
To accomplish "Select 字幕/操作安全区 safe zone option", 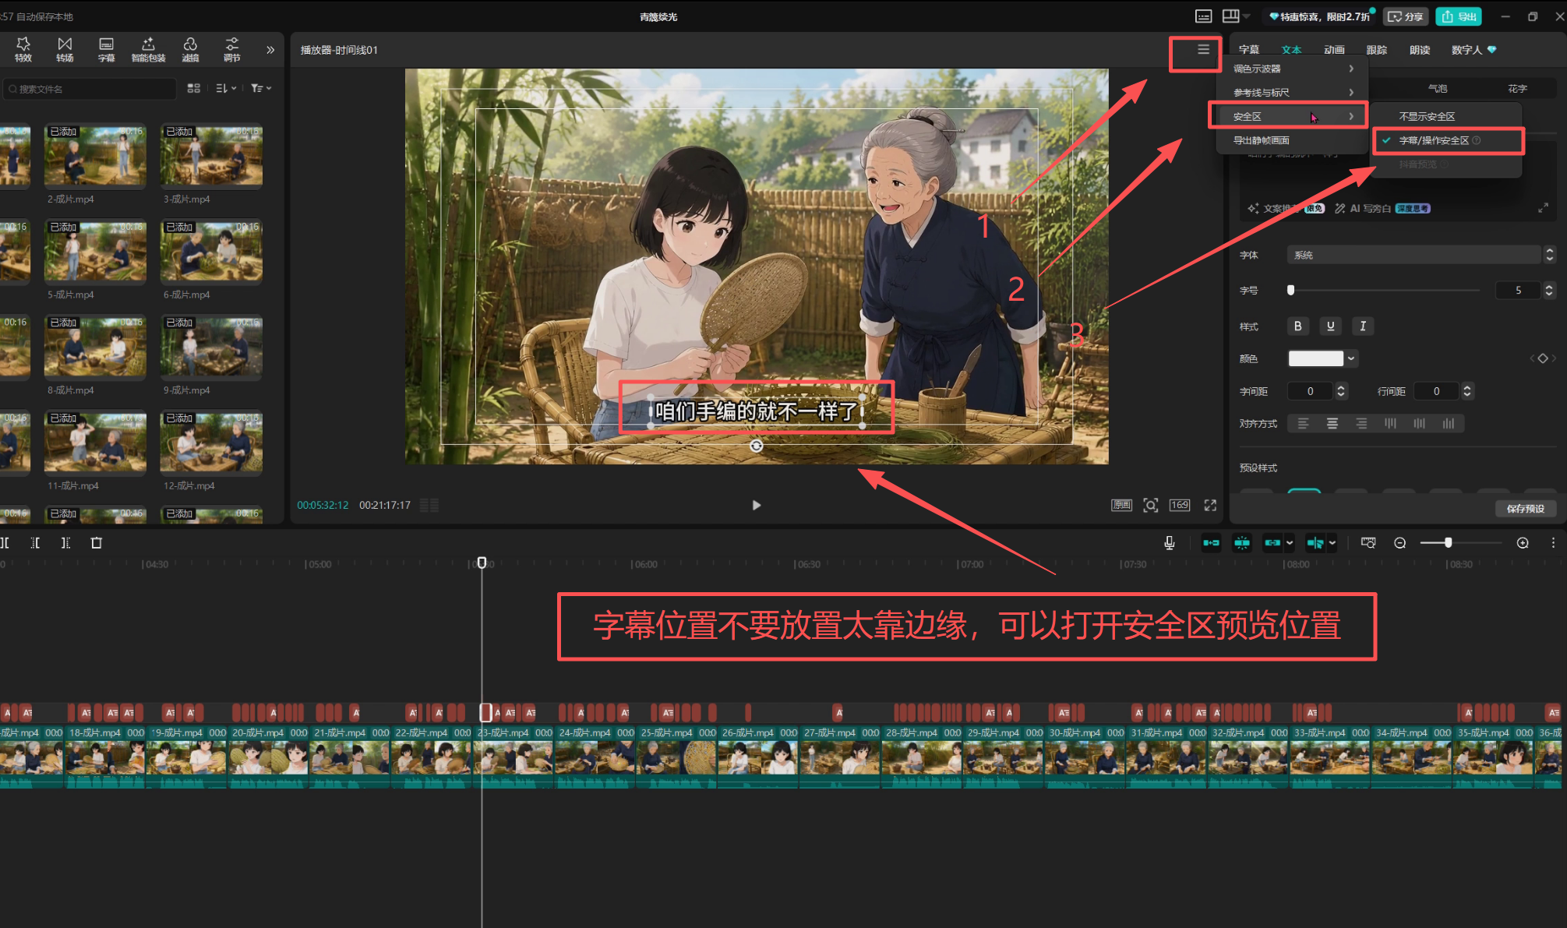I will click(x=1447, y=140).
